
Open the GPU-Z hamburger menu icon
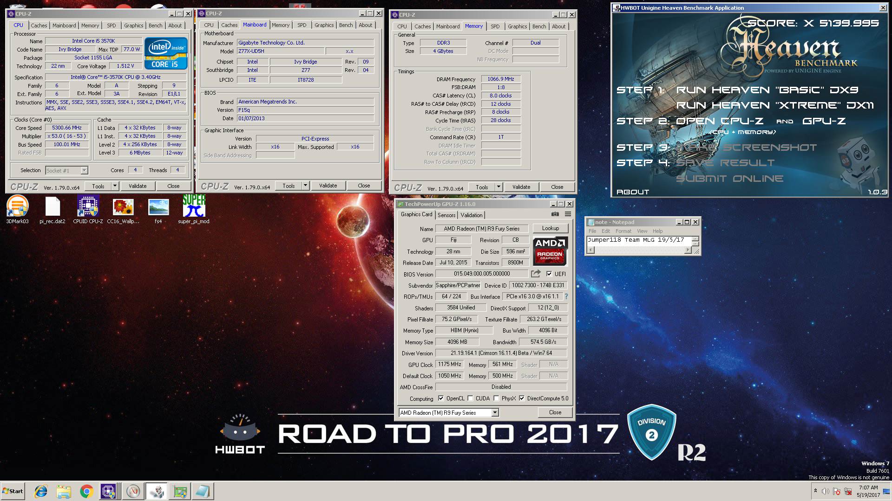[x=568, y=214]
